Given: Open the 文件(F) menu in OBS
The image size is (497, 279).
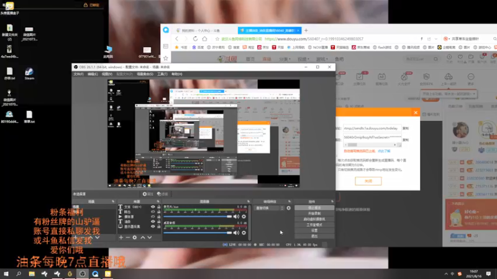Looking at the screenshot, I should (78, 74).
